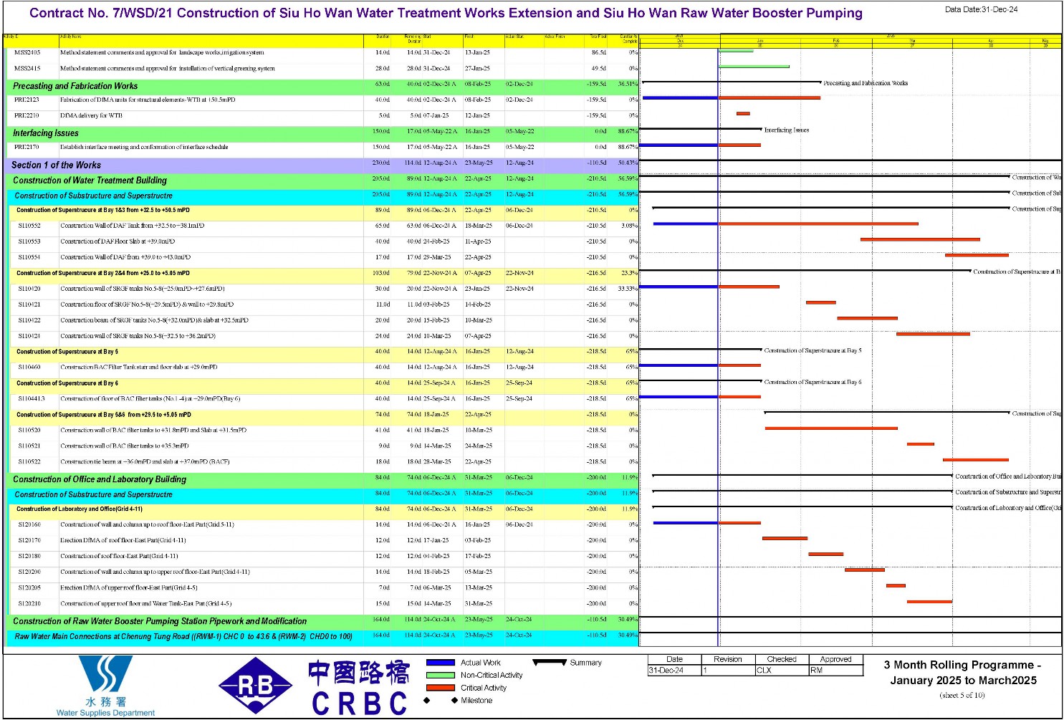This screenshot has height=720, width=1064.
Task: Select activity ID PRE2170
Action: [x=27, y=147]
